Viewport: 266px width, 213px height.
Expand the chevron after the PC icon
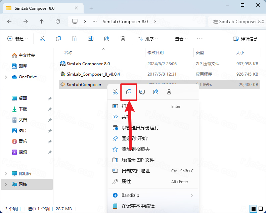coord(85,22)
